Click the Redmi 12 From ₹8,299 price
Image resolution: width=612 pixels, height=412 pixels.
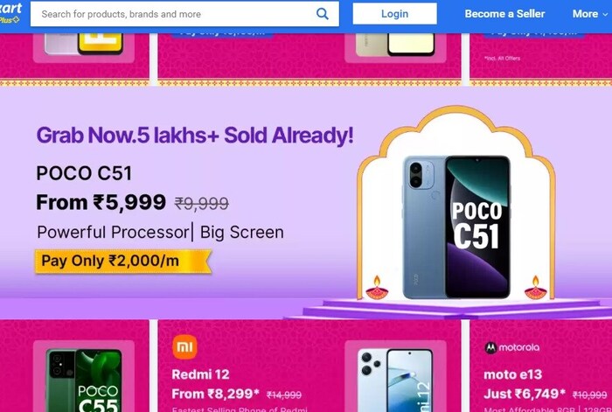point(215,394)
